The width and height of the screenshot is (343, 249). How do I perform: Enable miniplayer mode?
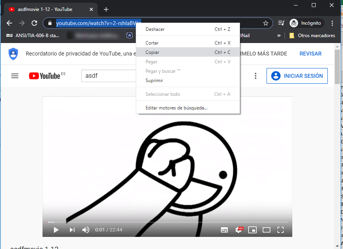[252, 230]
